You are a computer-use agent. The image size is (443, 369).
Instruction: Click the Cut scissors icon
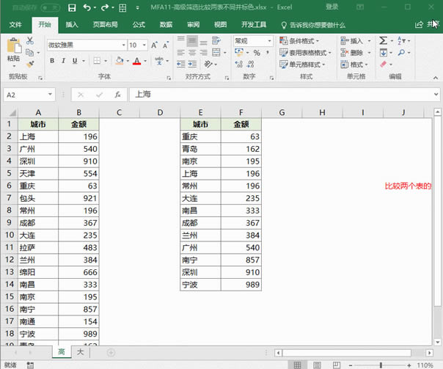click(x=30, y=41)
